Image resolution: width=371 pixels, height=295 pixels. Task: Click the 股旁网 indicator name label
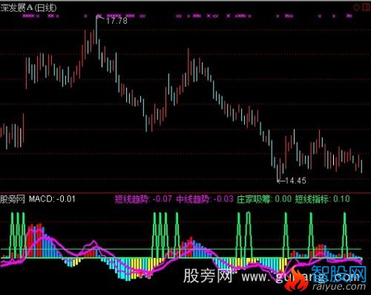point(13,199)
